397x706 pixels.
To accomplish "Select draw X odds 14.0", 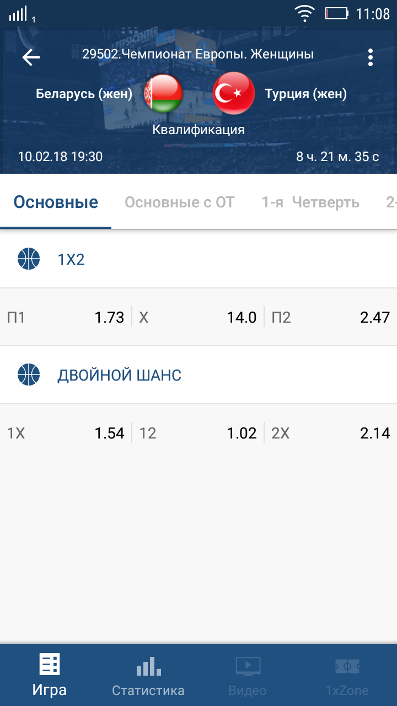I will [x=198, y=317].
